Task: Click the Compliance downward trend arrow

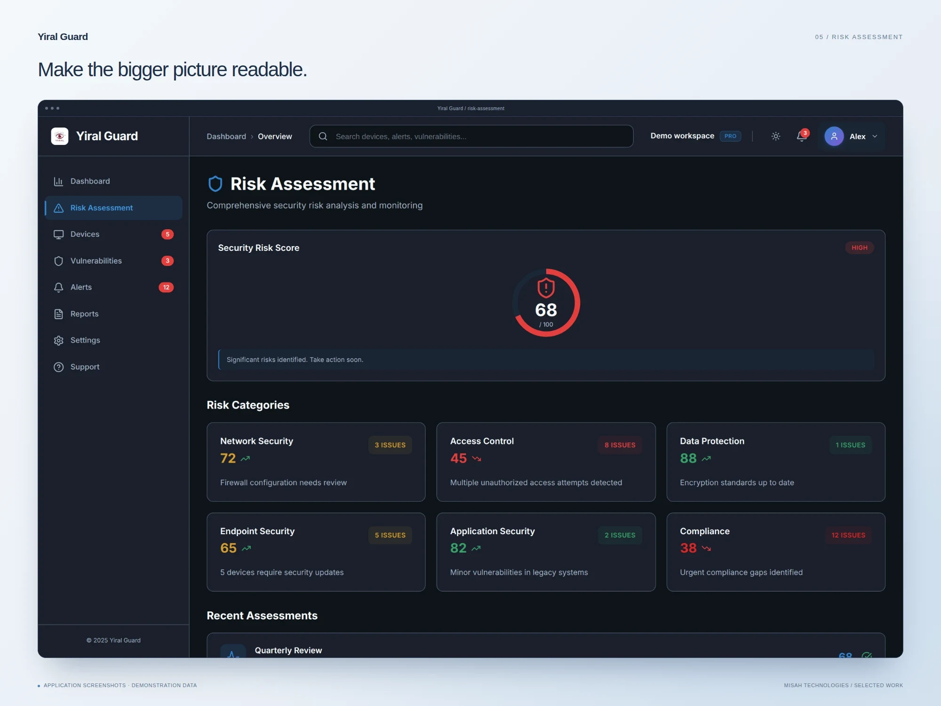Action: (706, 548)
